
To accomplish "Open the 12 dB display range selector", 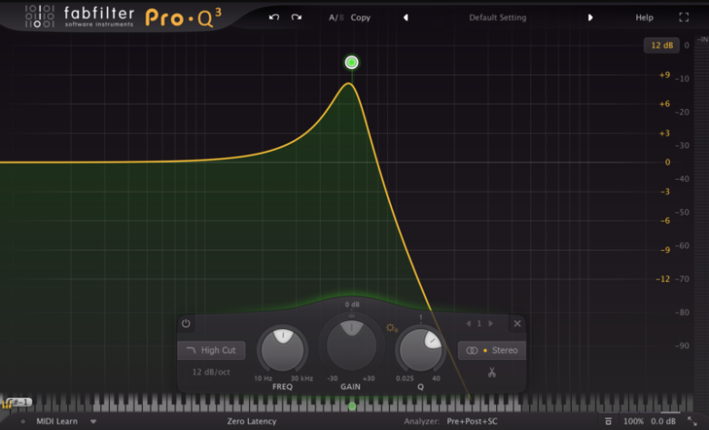I will [662, 45].
